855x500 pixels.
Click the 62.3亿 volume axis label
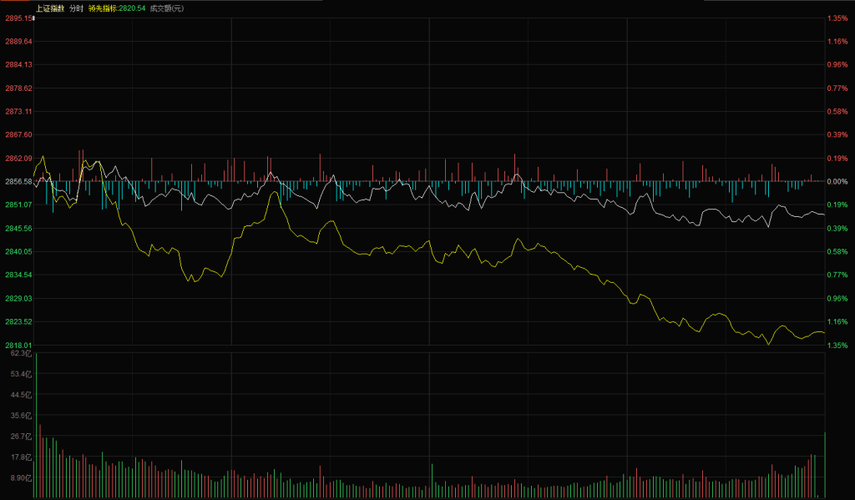20,354
